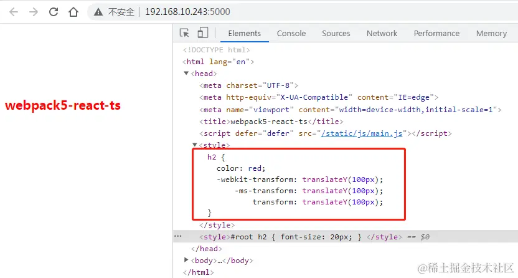
Task: Select the script defer node
Action: coord(326,133)
